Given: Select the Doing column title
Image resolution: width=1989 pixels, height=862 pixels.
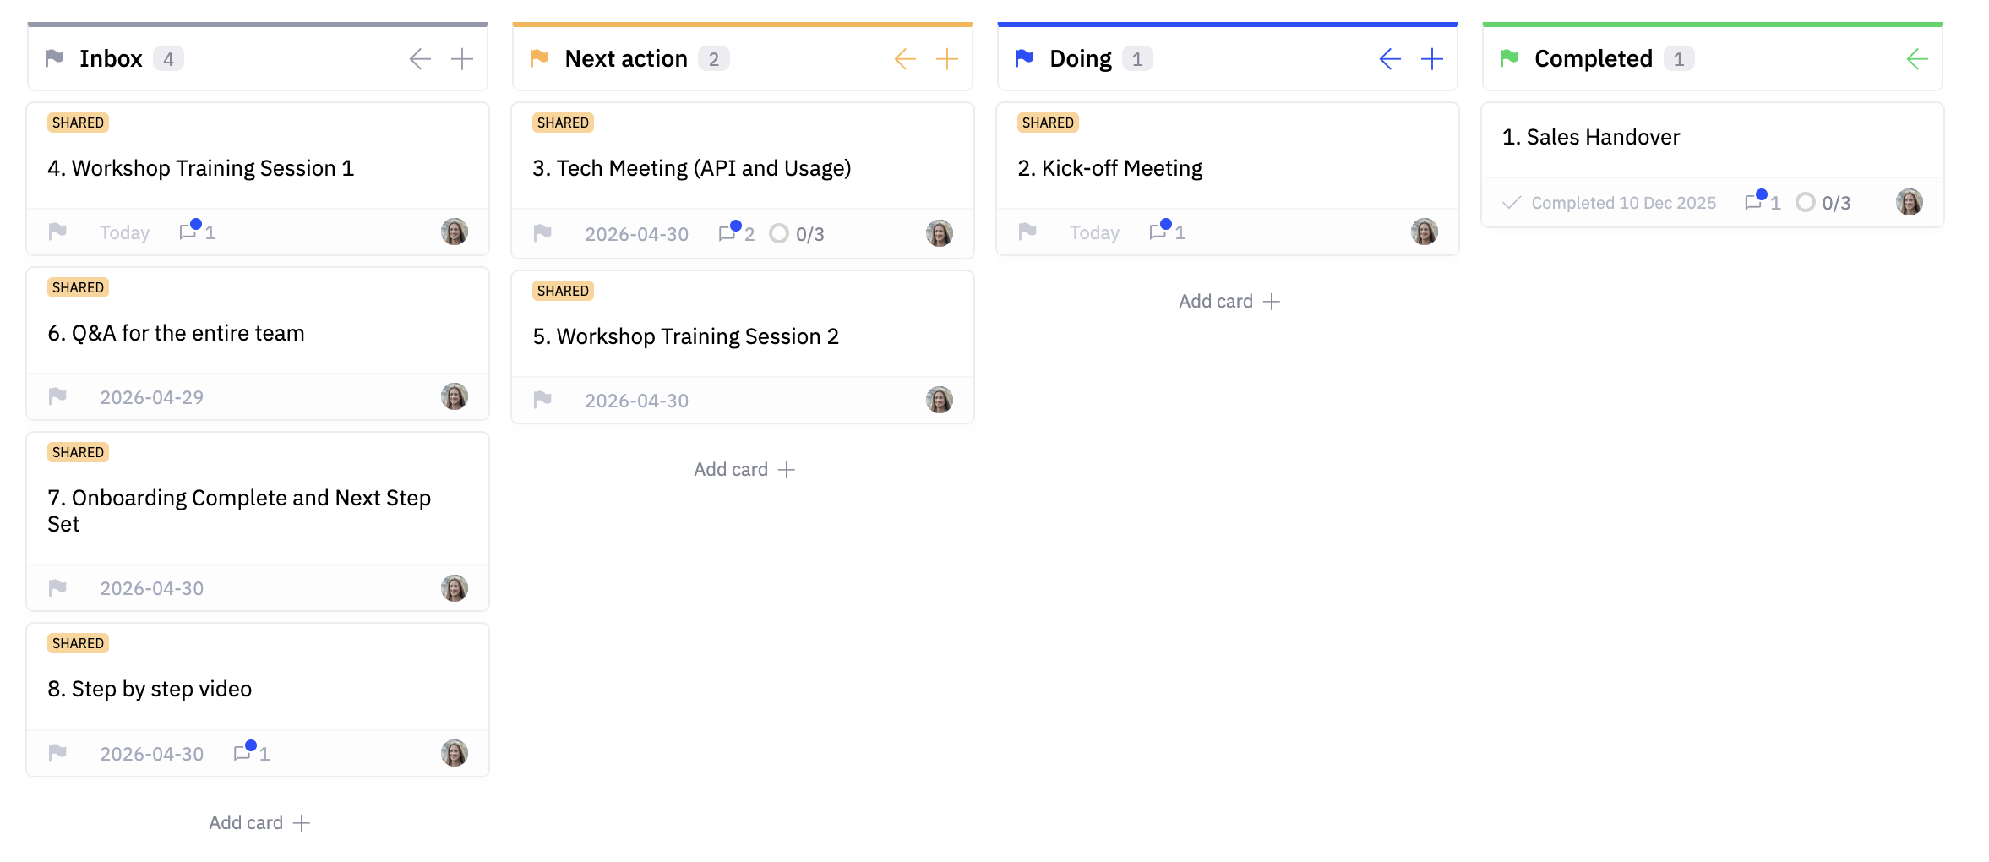Looking at the screenshot, I should point(1080,59).
